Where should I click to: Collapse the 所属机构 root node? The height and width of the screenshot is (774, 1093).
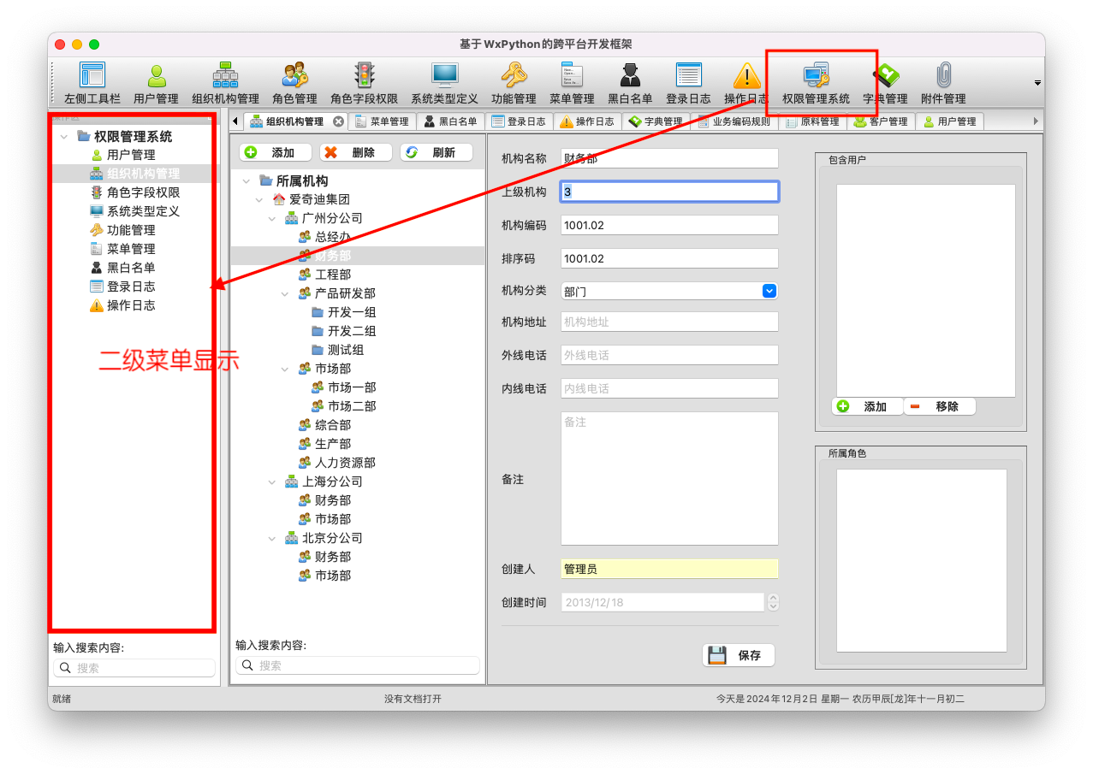[247, 181]
